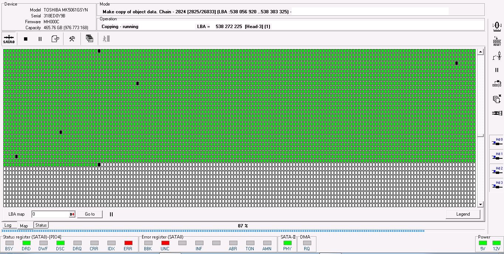Image resolution: width=504 pixels, height=254 pixels.
Task: Click the serial number '318ED0Y9B'
Action: [54, 16]
